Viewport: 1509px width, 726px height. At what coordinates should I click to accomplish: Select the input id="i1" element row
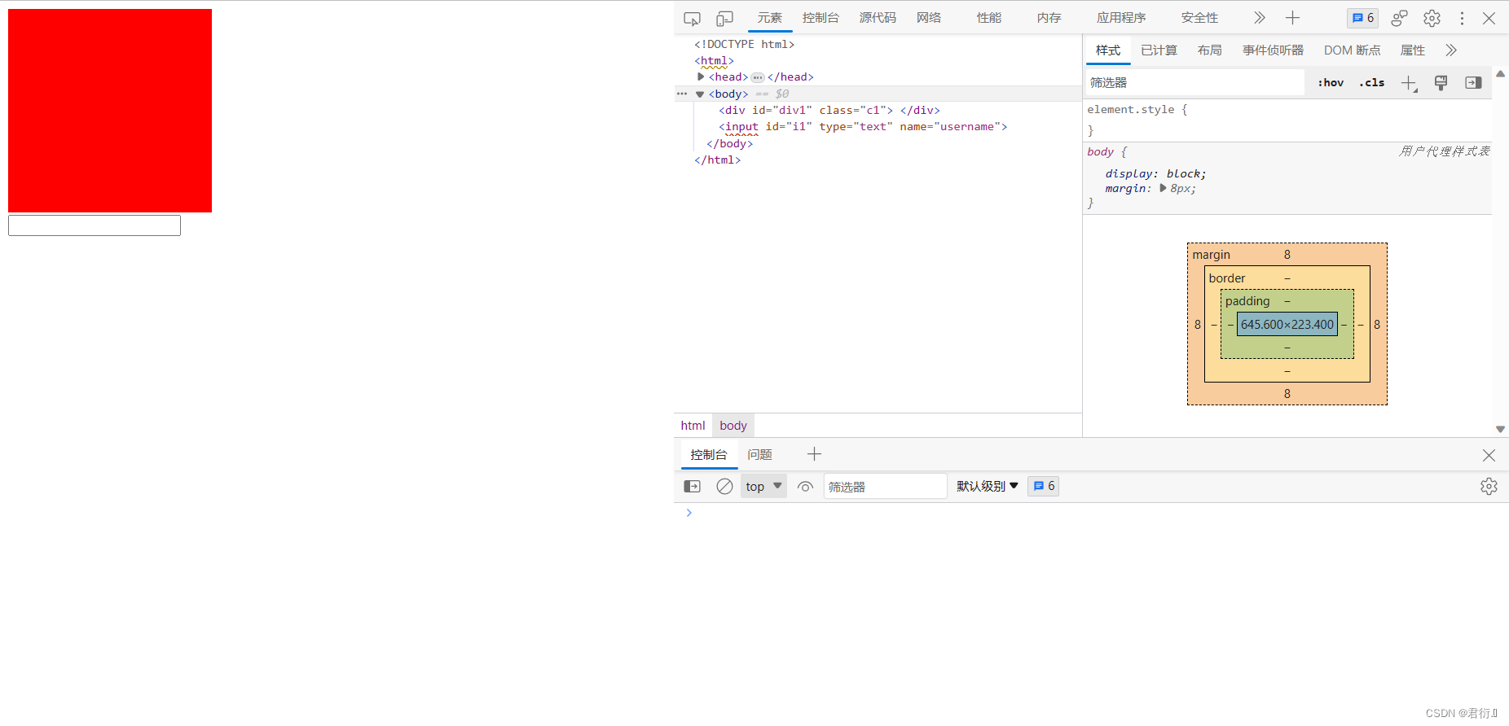coord(863,126)
